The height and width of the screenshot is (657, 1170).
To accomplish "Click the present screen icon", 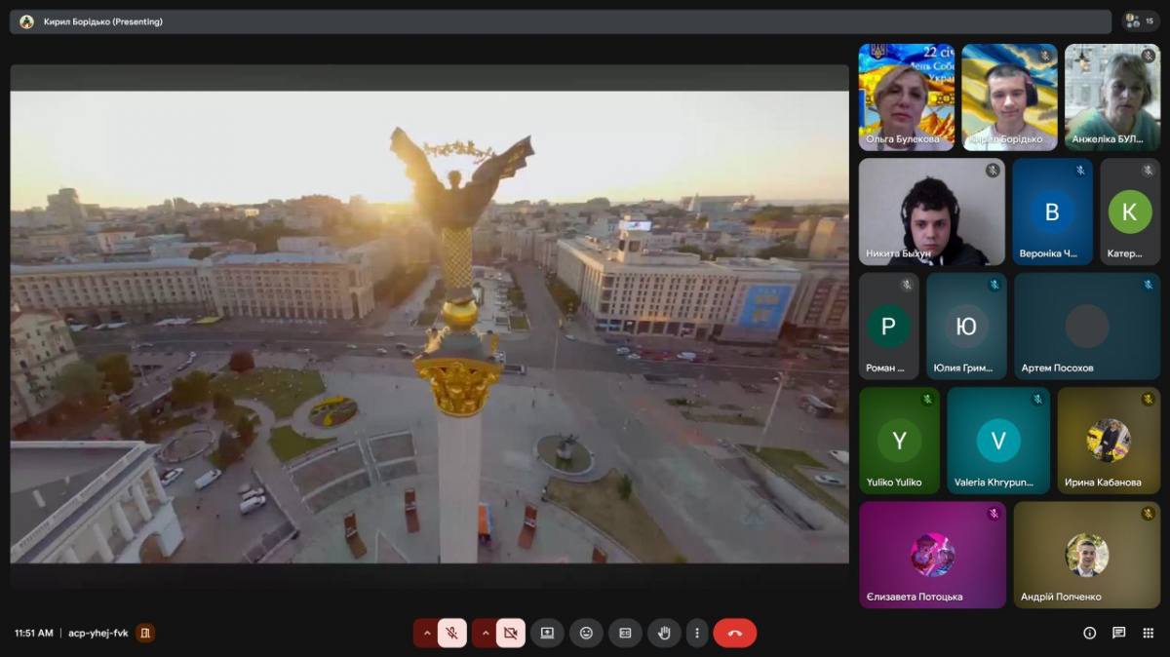I will pos(547,633).
